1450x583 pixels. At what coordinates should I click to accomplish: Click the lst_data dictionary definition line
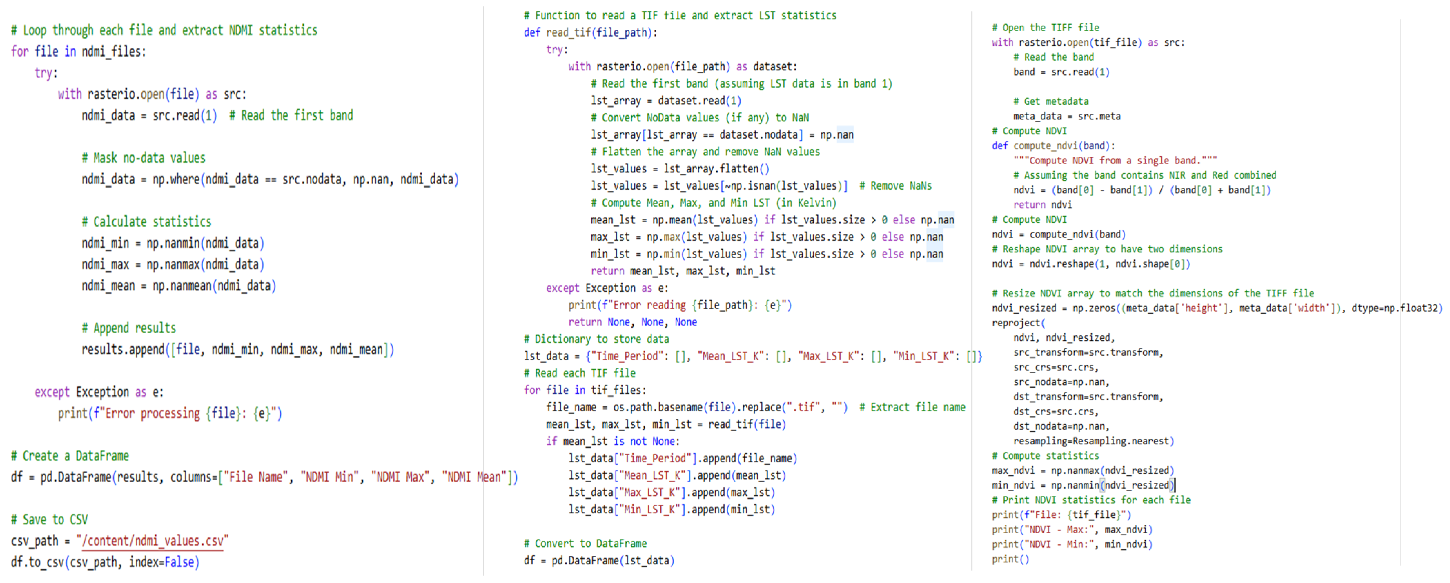[752, 356]
